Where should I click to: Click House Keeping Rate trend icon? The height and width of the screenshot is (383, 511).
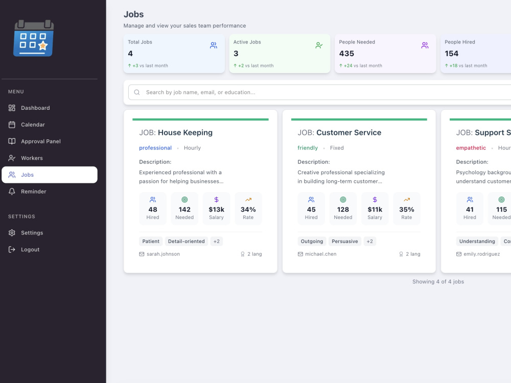click(x=248, y=200)
